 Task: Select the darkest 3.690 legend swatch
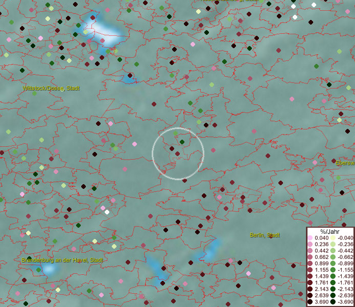pos(310,302)
